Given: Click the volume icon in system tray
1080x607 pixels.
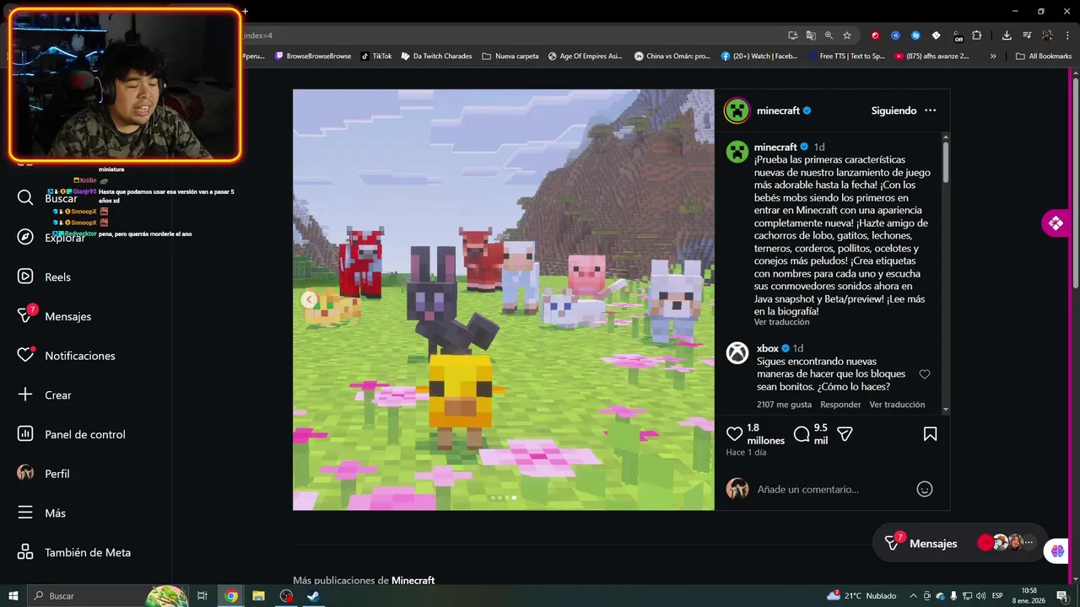Looking at the screenshot, I should coord(979,596).
